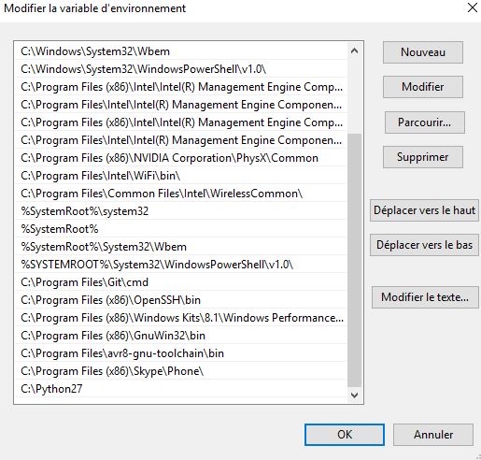Confirm with the OK button

click(x=345, y=435)
